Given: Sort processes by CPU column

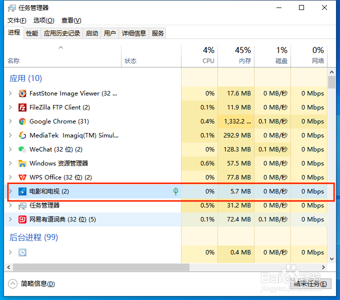Looking at the screenshot, I should pyautogui.click(x=199, y=56).
